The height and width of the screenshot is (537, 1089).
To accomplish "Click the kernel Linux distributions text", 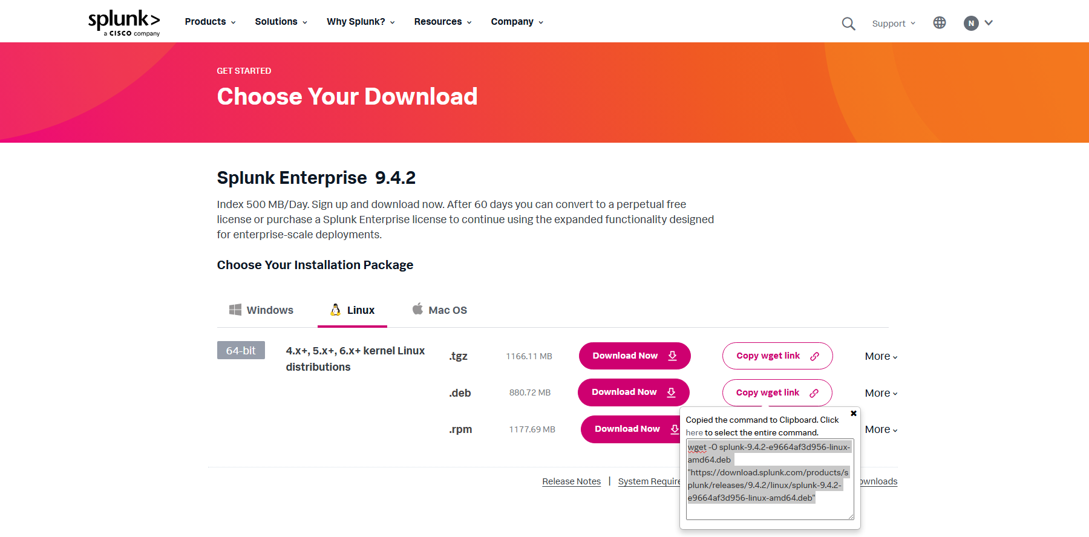I will 355,359.
